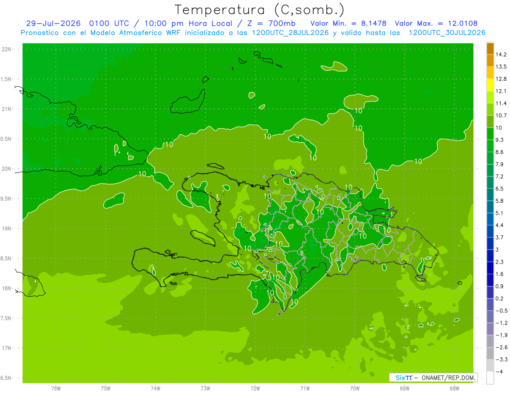
Task: Pick the dark orange swatch above 14.2
Action: pyautogui.click(x=490, y=48)
